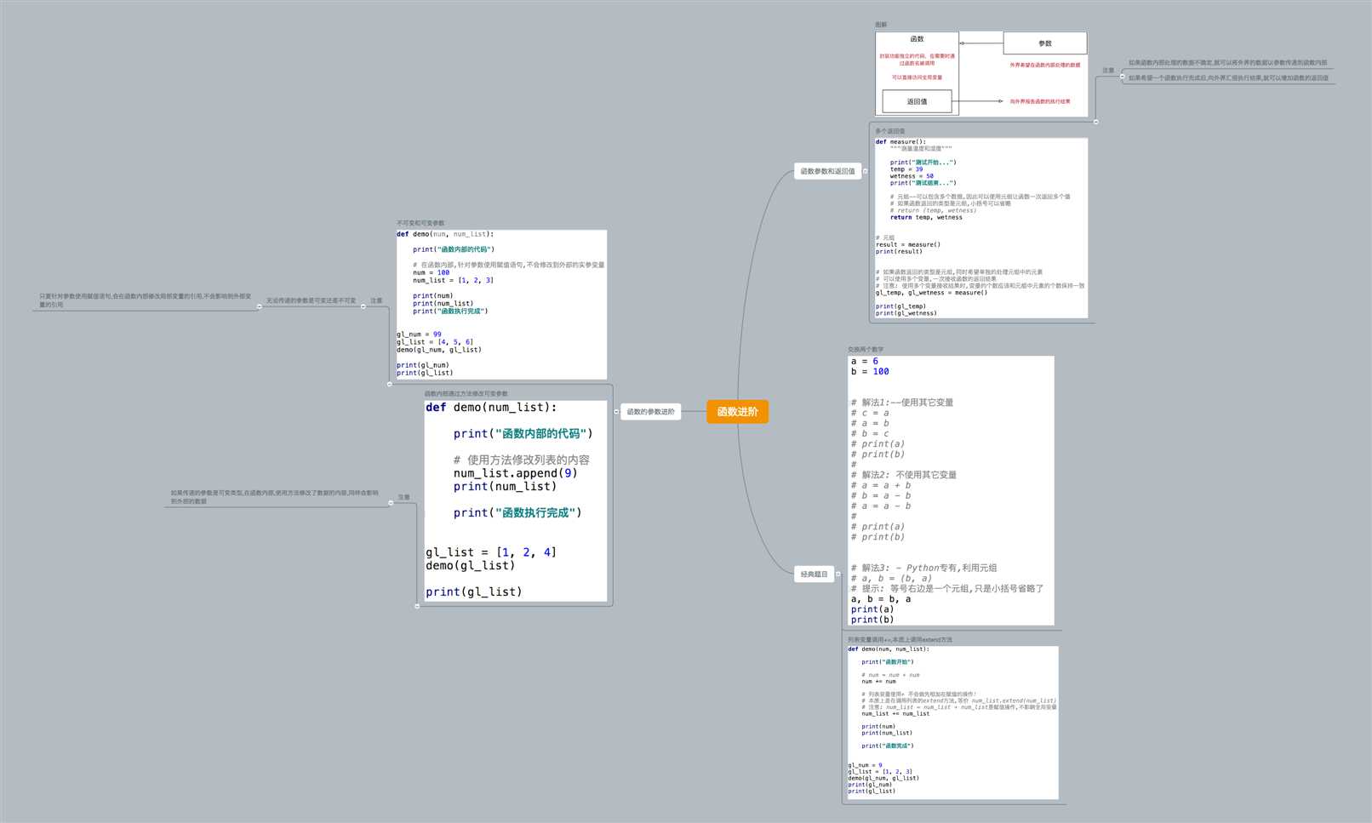Open the 交换两个数字 code thumbnail
The width and height of the screenshot is (1372, 823).
[951, 491]
